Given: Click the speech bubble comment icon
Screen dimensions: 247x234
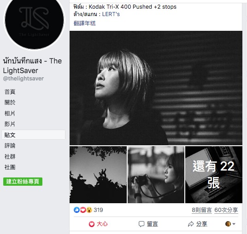Looking at the screenshot, I should click(141, 224).
